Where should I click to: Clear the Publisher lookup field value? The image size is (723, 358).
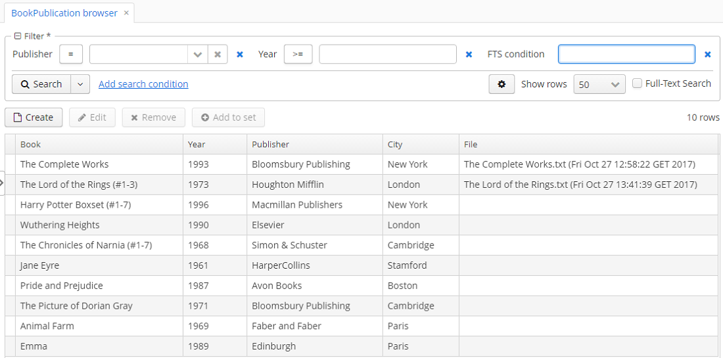pos(218,55)
